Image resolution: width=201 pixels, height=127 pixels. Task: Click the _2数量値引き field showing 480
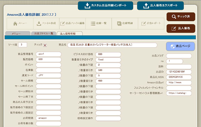[x=108, y=81]
